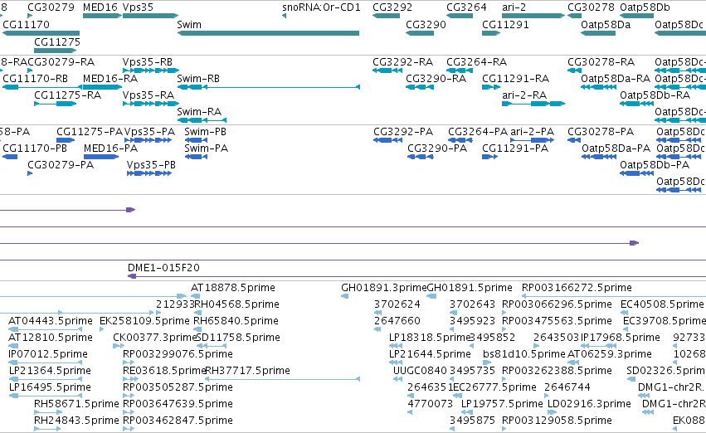Screen dimensions: 706x433
Task: Select the CG30278 gene feature
Action: click(x=574, y=16)
